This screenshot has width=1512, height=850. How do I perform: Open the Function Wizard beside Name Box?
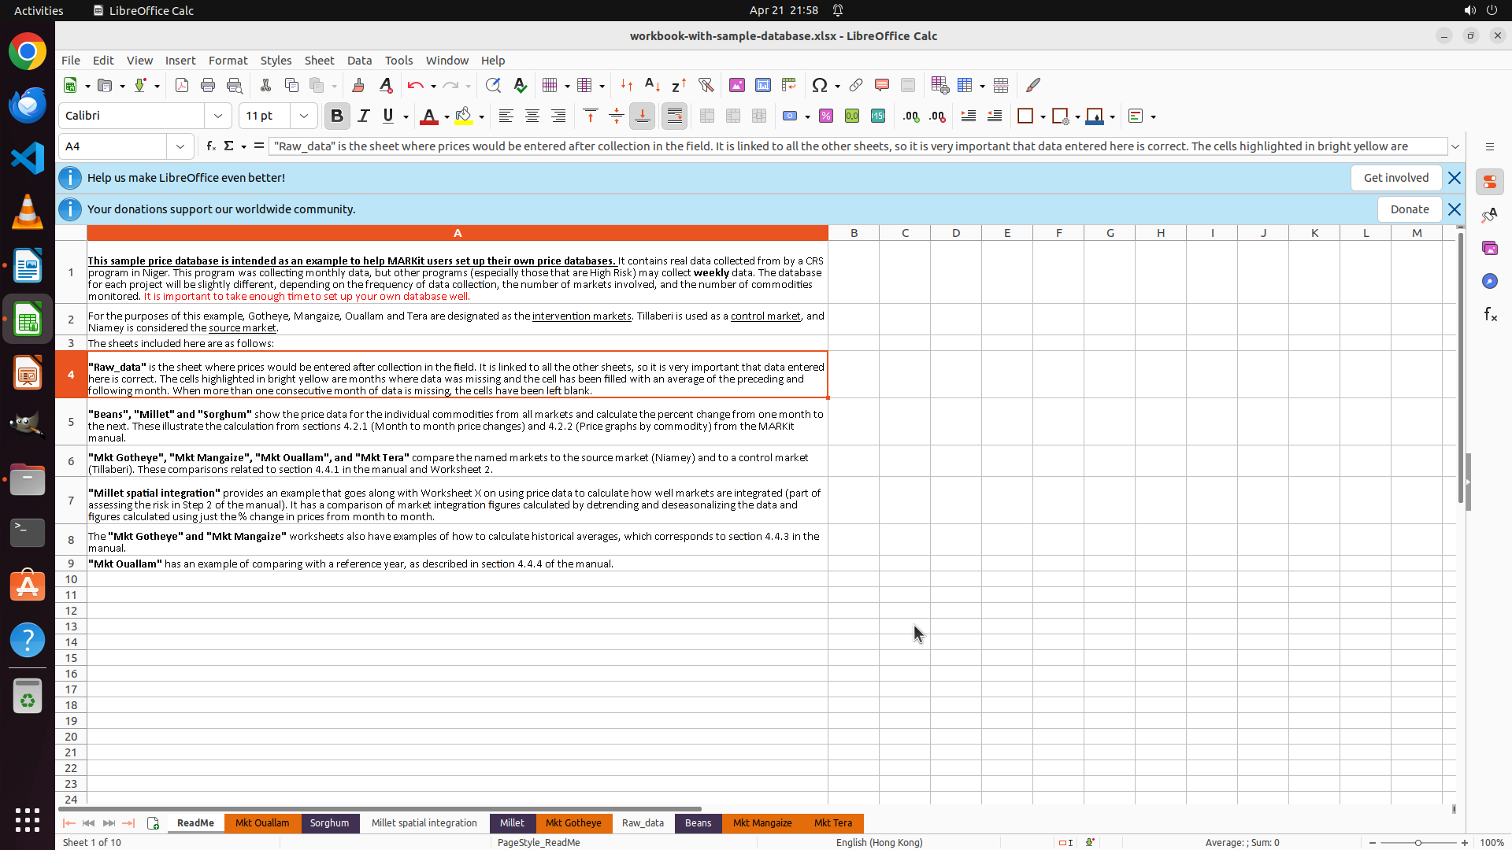tap(211, 146)
